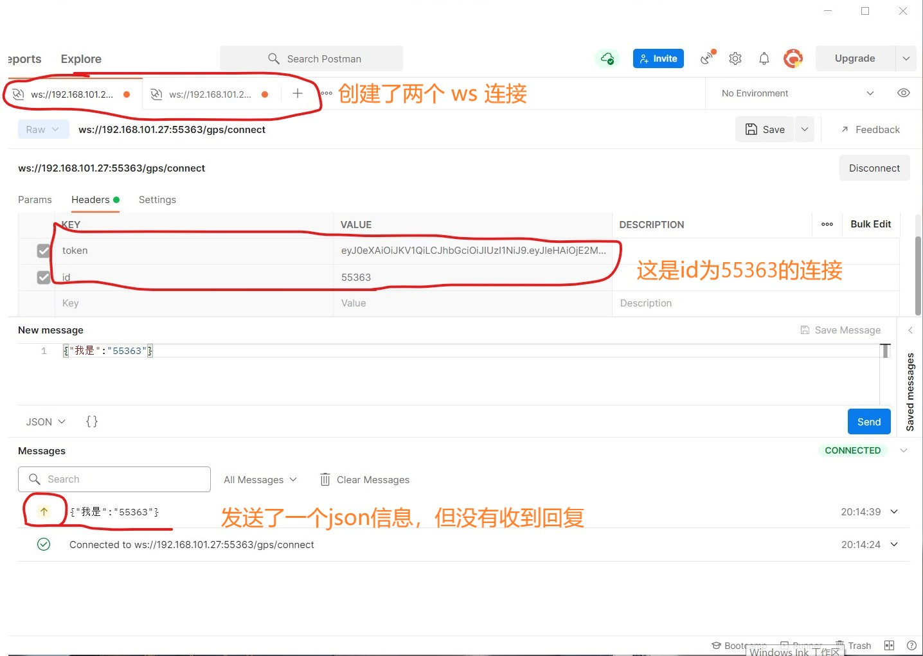Send the new message
Viewport: 923px width, 656px height.
[x=869, y=421]
